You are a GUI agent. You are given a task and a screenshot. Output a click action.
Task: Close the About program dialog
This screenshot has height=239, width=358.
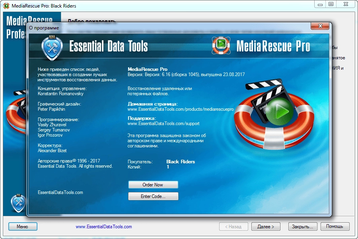point(320,26)
